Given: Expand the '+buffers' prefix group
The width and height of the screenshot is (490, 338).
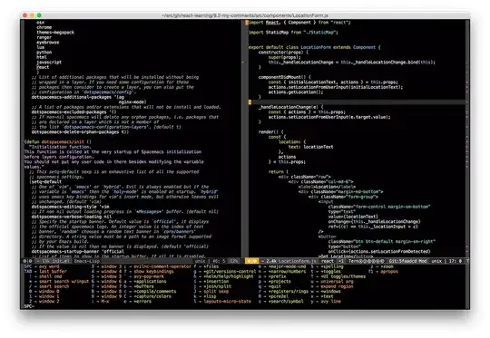Looking at the screenshot, I should (x=143, y=286).
